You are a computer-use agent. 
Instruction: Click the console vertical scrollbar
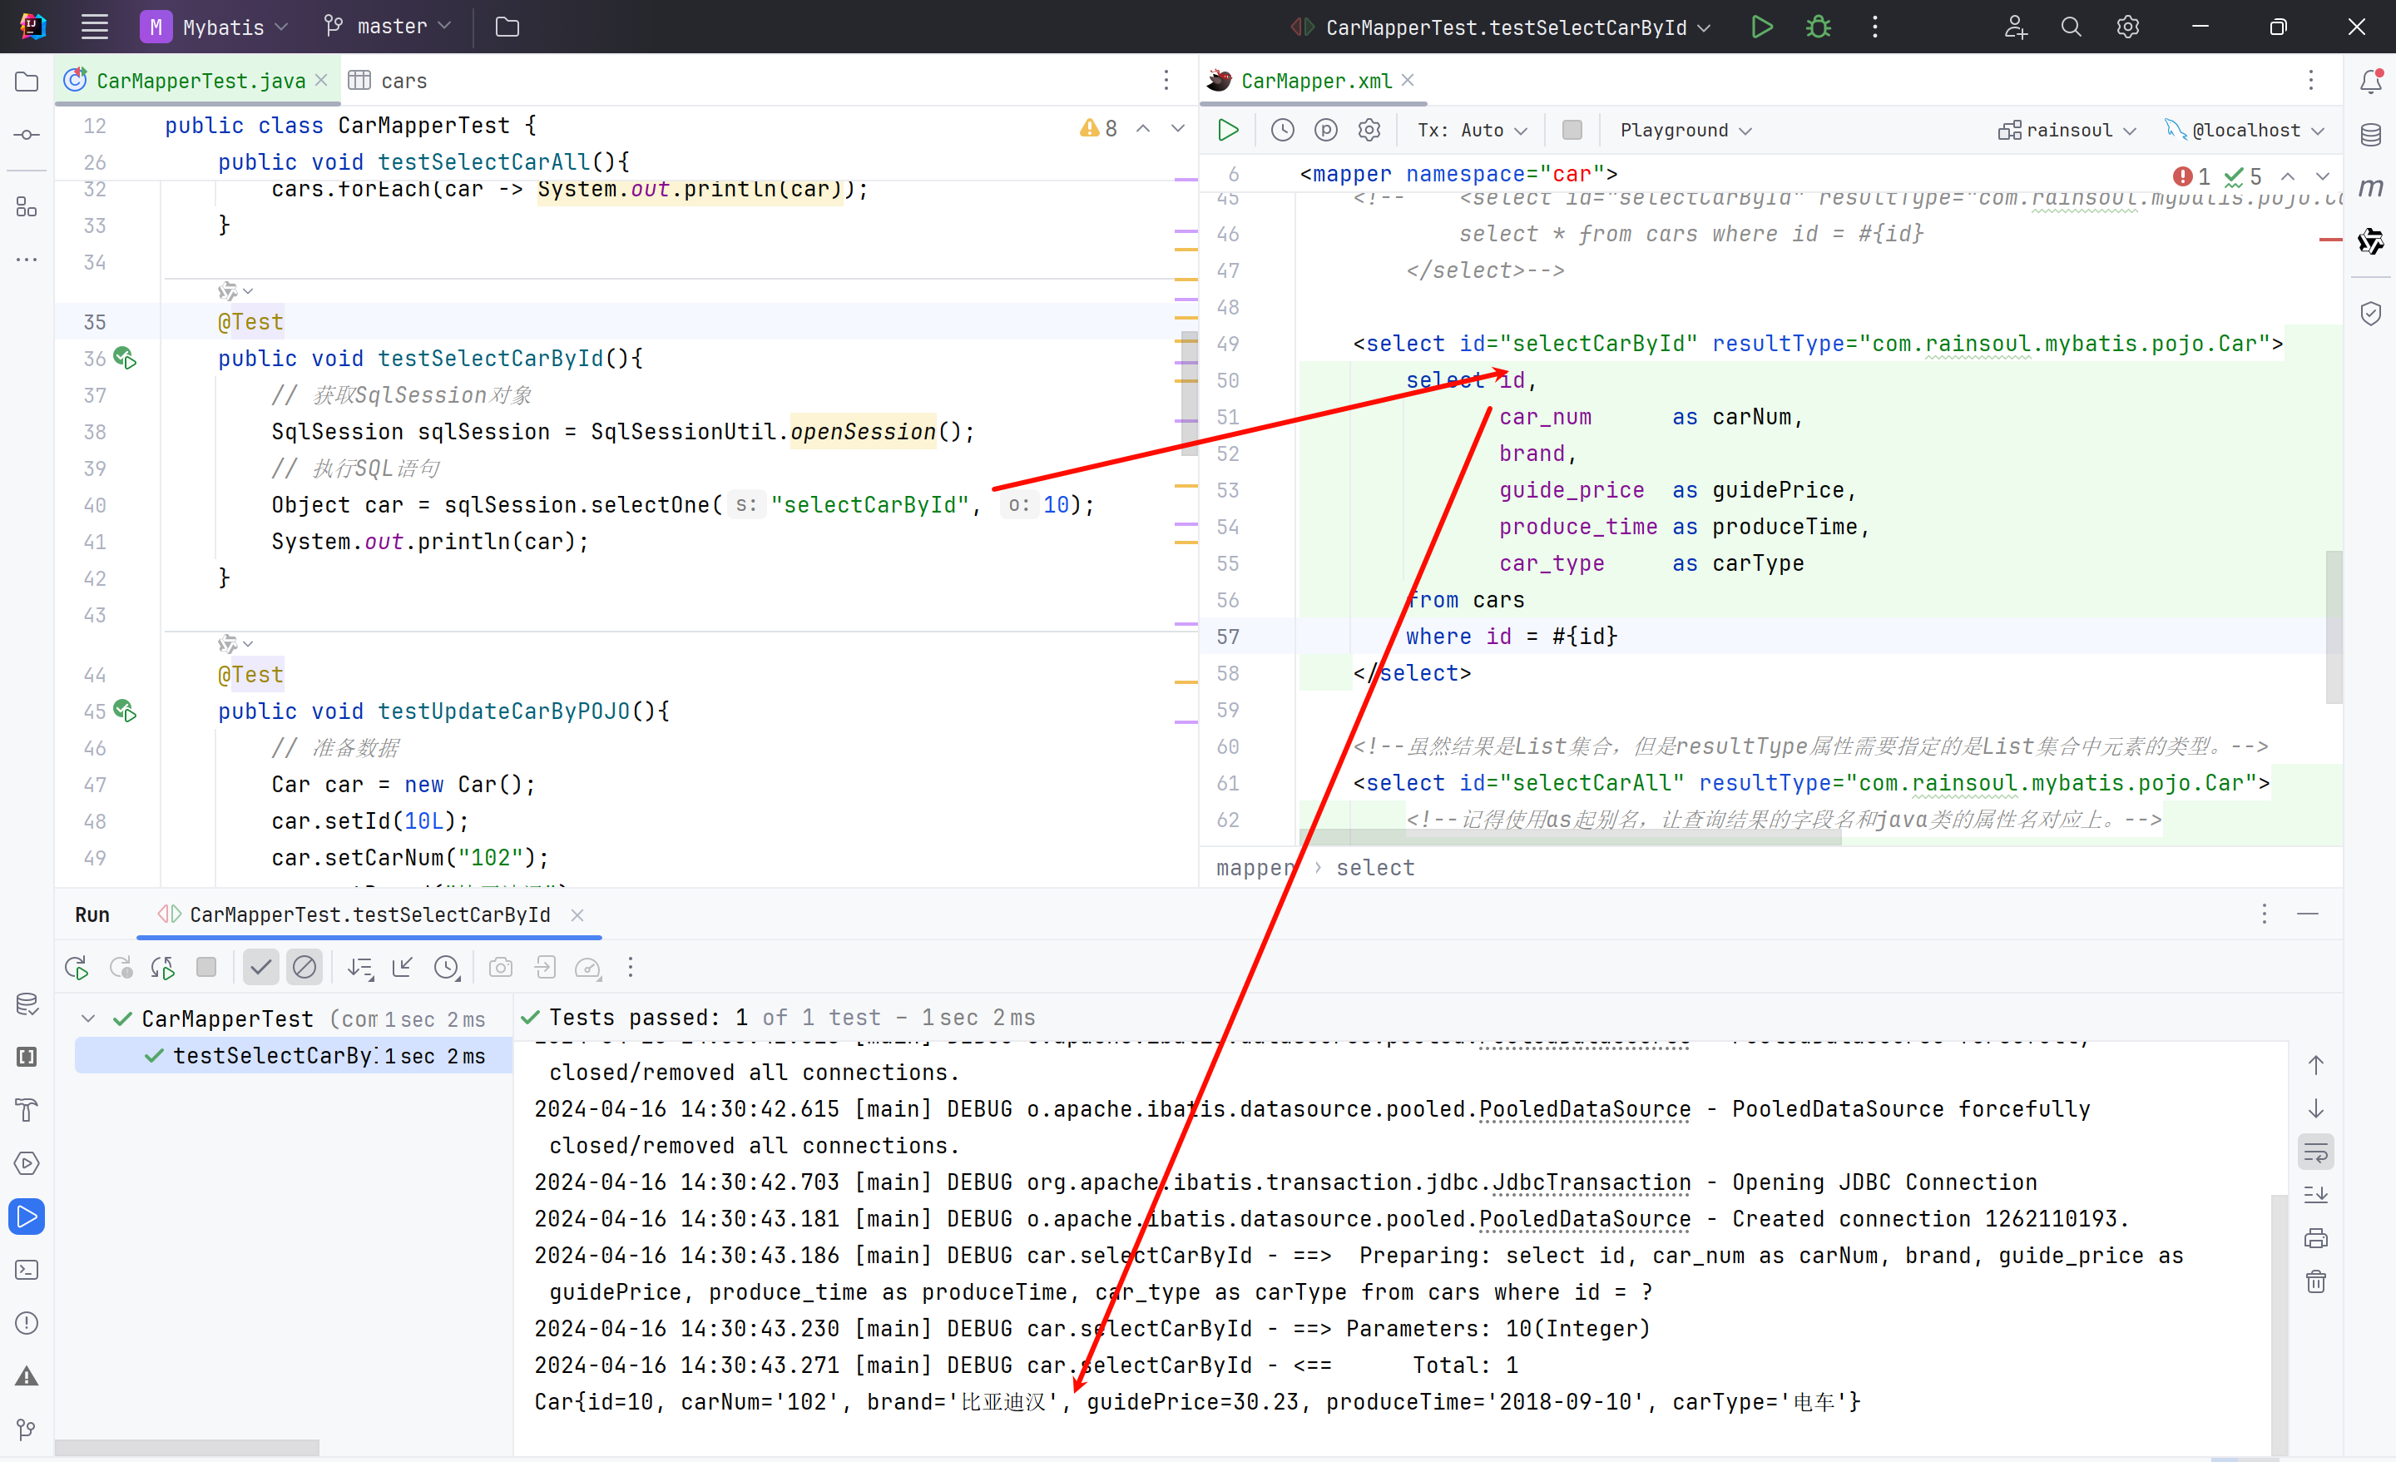(2280, 1323)
